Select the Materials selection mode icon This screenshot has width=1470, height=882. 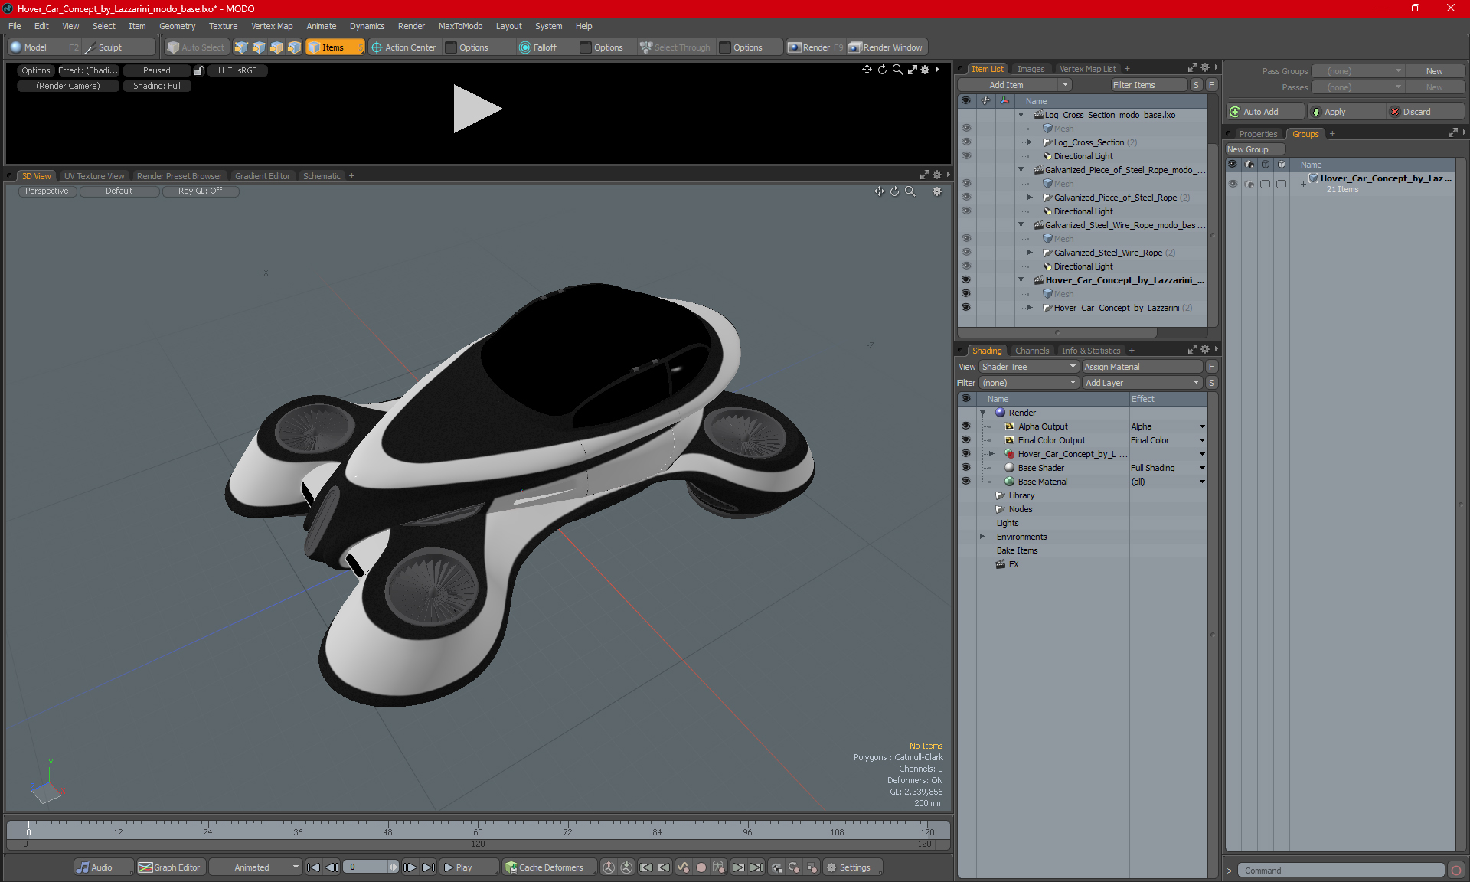294,47
